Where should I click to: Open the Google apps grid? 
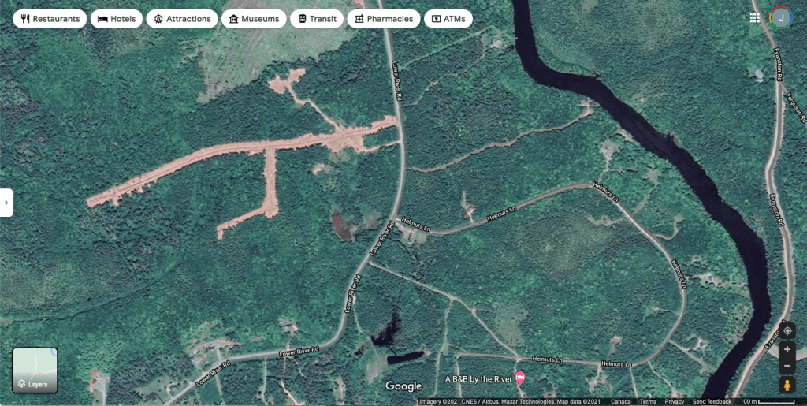(755, 17)
